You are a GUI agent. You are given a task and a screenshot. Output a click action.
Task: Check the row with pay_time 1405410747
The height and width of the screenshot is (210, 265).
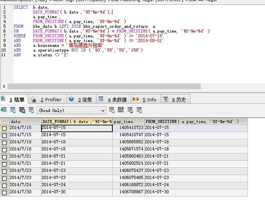(4, 136)
